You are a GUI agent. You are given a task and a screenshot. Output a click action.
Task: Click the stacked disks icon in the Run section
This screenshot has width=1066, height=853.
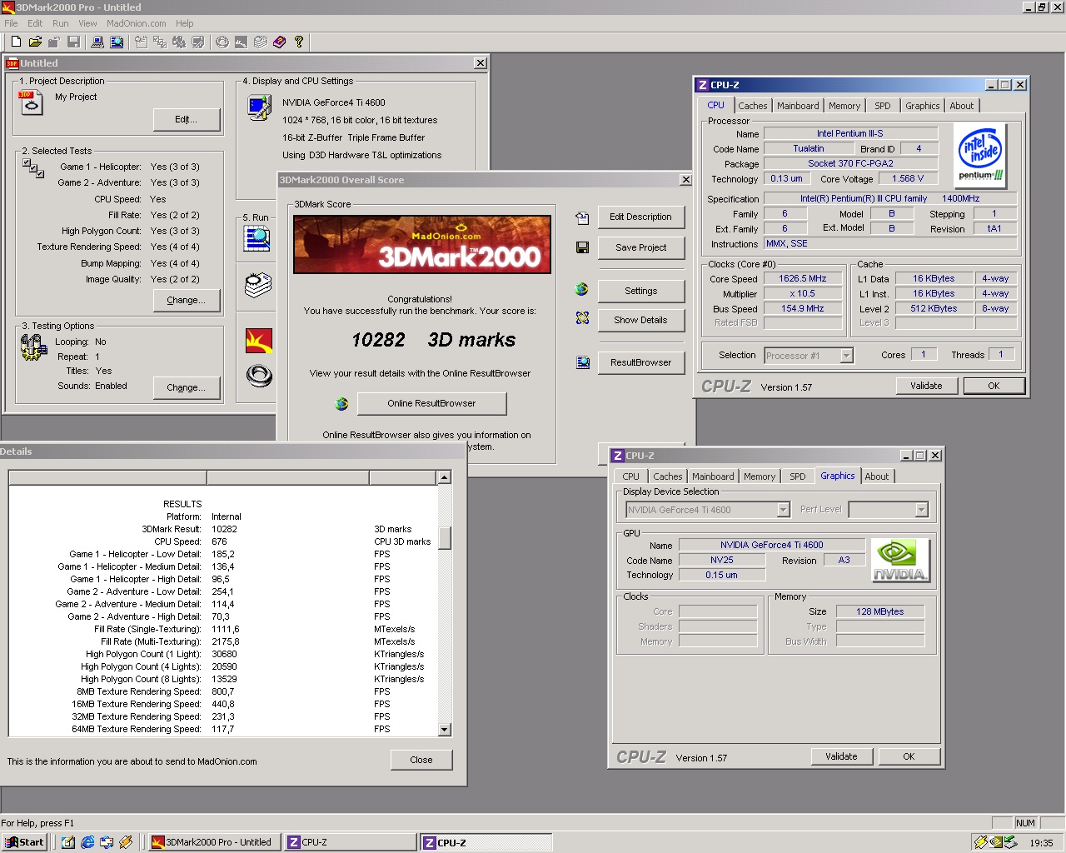(258, 284)
